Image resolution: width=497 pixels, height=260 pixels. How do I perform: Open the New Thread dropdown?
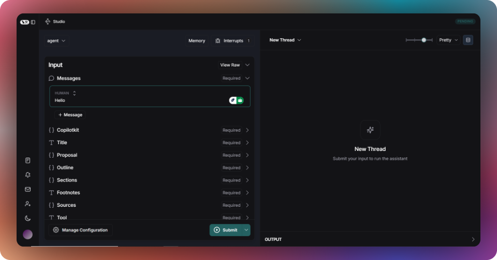285,40
